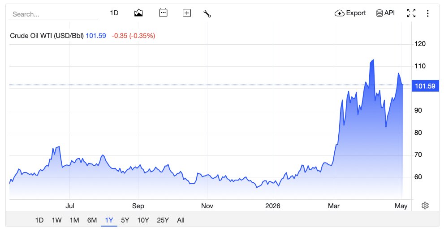This screenshot has width=444, height=231.
Task: Click the 120 y-axis label
Action: pos(420,44)
